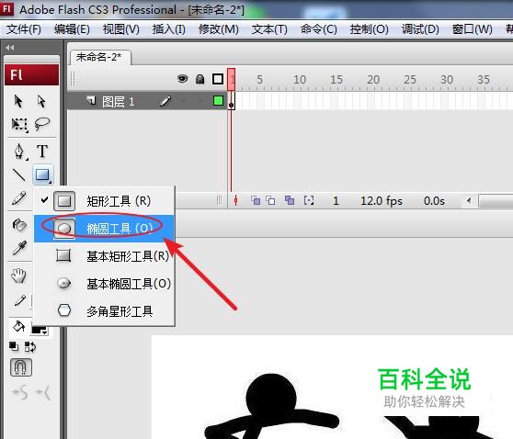Viewport: 513px width, 439px height.
Task: Toggle Snap to Objects magnet
Action: click(21, 367)
